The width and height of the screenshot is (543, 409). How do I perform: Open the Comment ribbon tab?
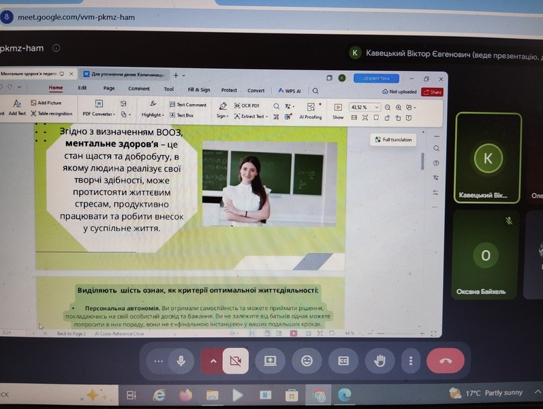coord(139,89)
